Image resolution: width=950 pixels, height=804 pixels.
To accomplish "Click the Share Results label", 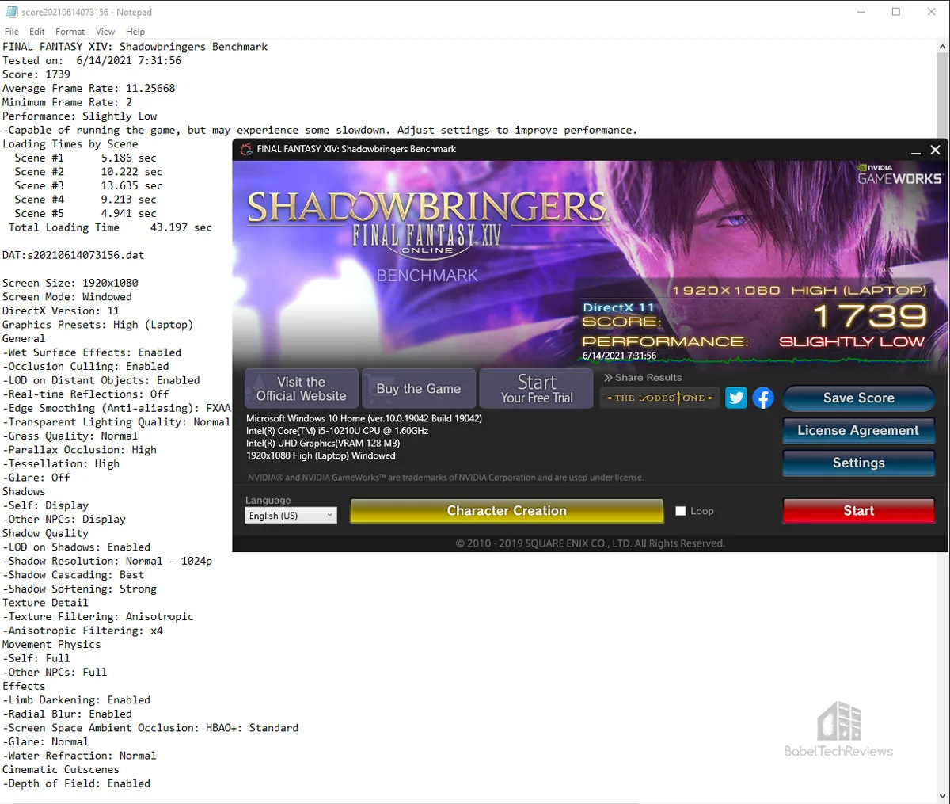I will click(x=643, y=378).
